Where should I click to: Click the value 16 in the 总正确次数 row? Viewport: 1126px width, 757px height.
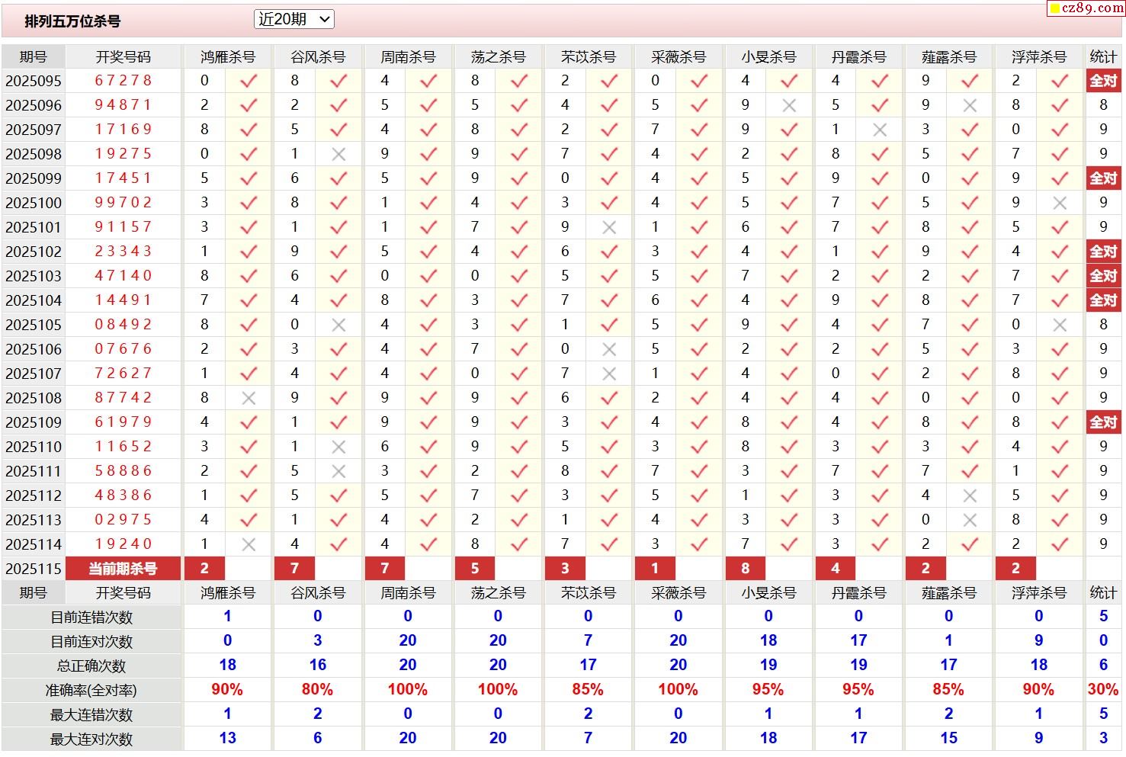[x=317, y=666]
